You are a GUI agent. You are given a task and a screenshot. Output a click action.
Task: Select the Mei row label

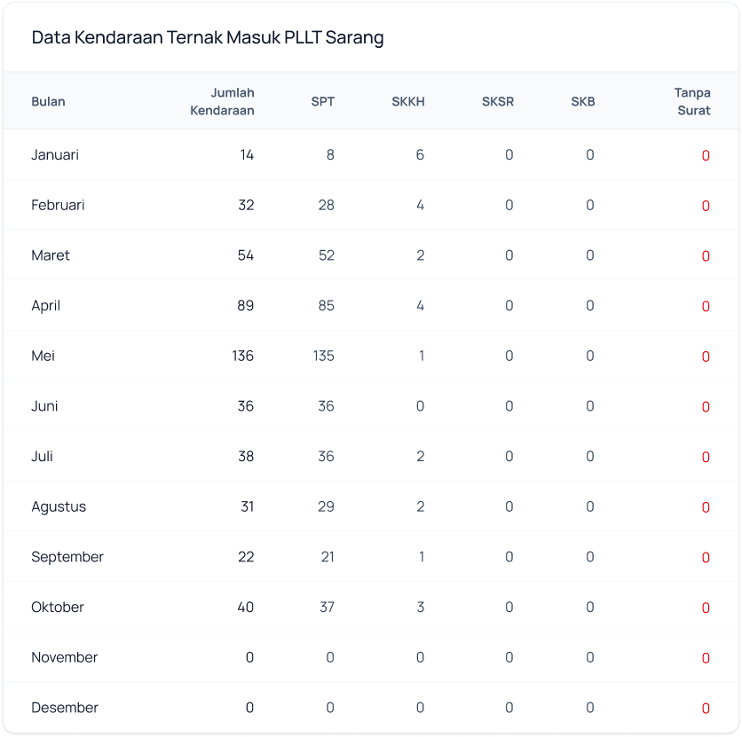point(43,356)
